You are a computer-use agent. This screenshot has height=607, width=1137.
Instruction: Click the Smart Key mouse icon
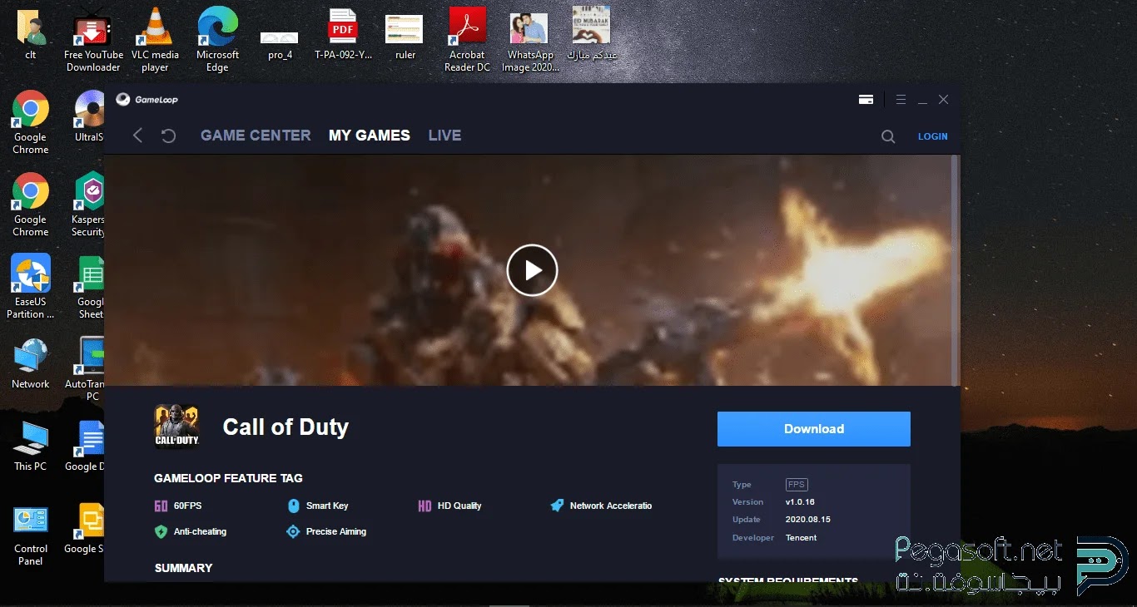[x=293, y=506]
